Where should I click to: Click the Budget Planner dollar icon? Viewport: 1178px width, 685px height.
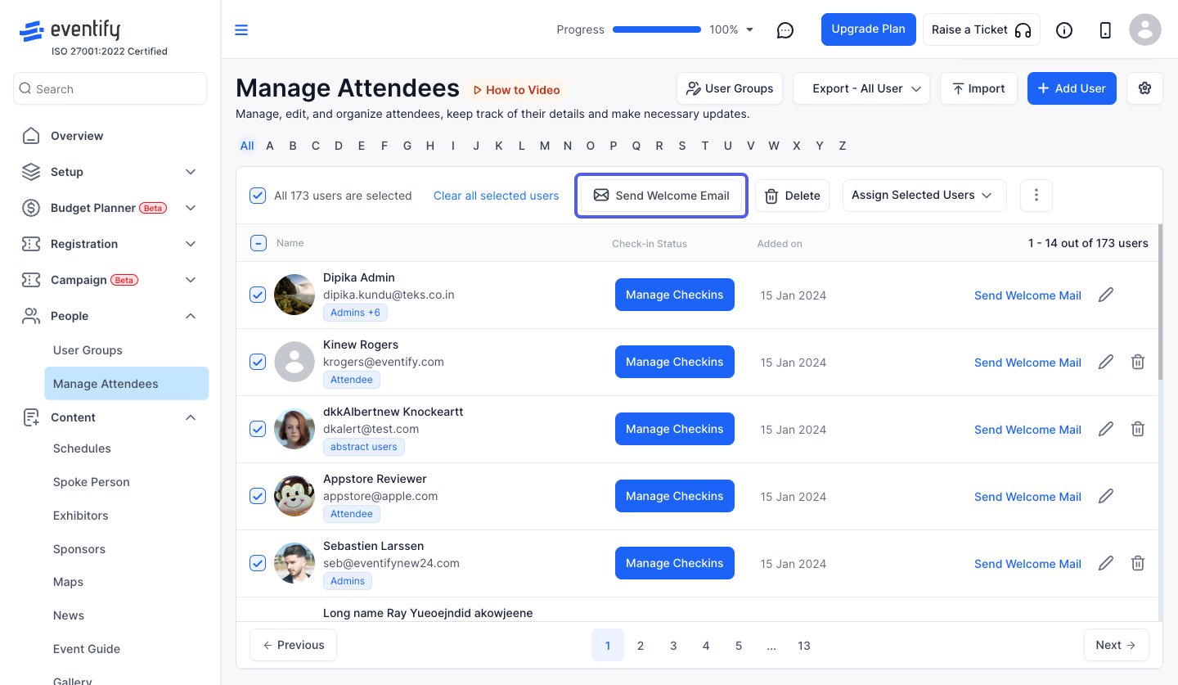click(x=31, y=208)
